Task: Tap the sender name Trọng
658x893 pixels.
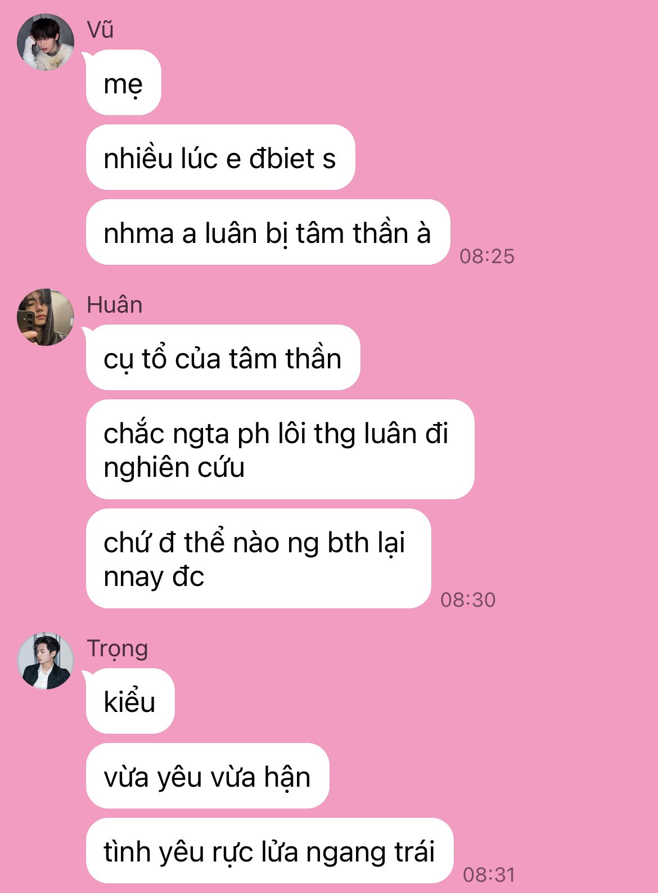Action: click(118, 650)
